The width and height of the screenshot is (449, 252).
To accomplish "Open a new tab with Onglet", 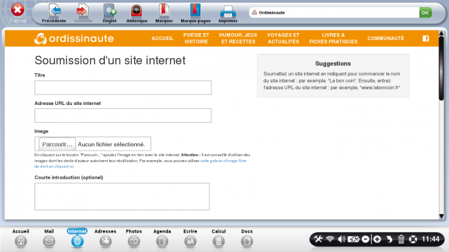I will click(109, 13).
